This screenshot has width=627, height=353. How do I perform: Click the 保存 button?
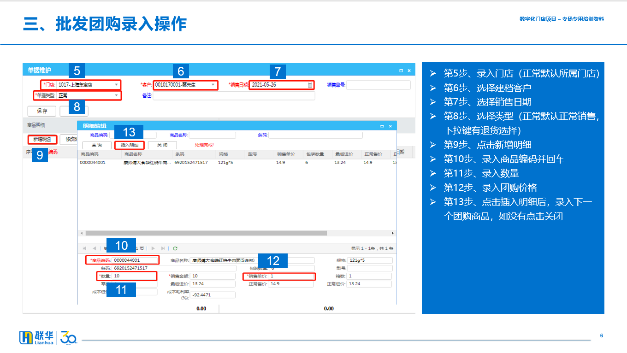[x=42, y=111]
